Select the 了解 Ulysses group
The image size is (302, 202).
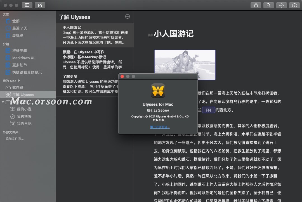[28, 95]
